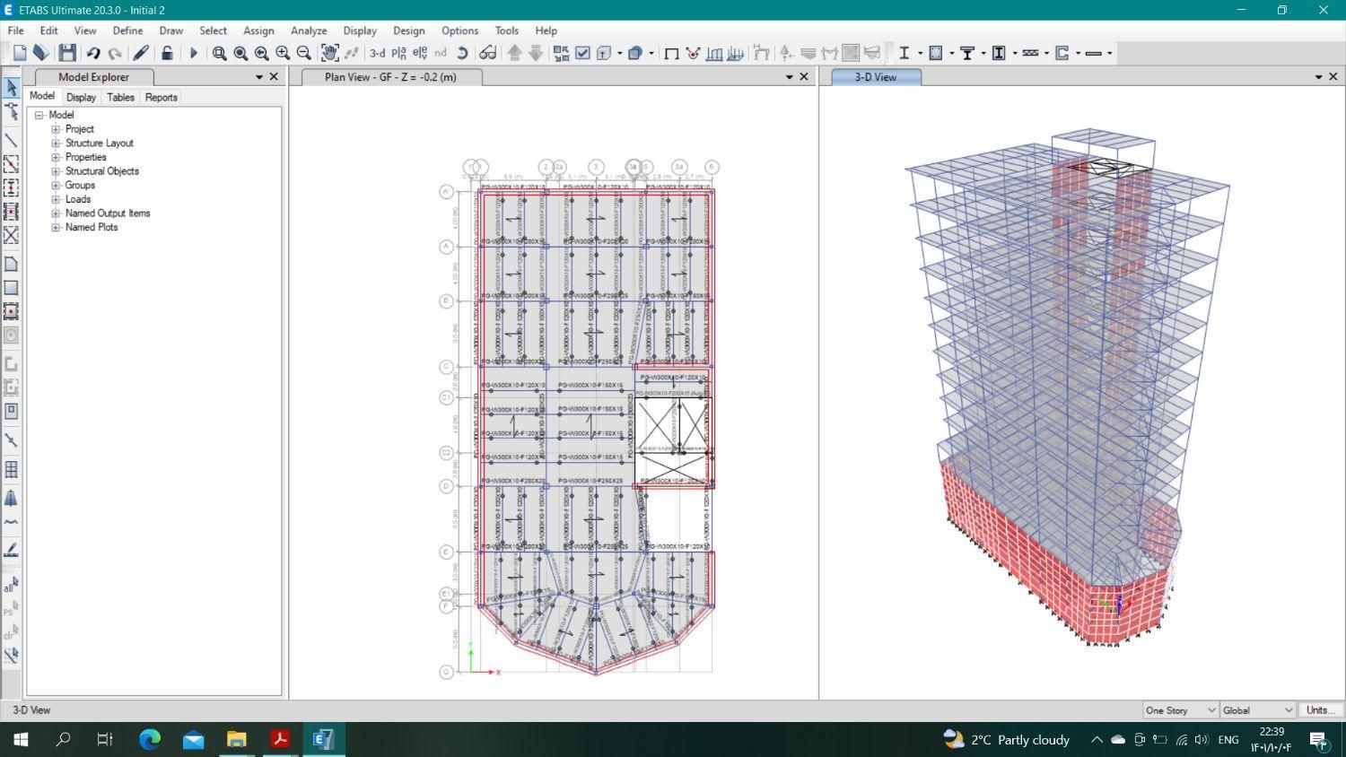
Task: Select Named Plots in tree
Action: point(92,228)
